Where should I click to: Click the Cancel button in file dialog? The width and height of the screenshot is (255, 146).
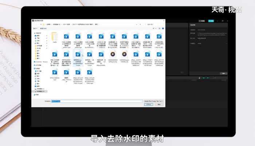[x=159, y=104]
